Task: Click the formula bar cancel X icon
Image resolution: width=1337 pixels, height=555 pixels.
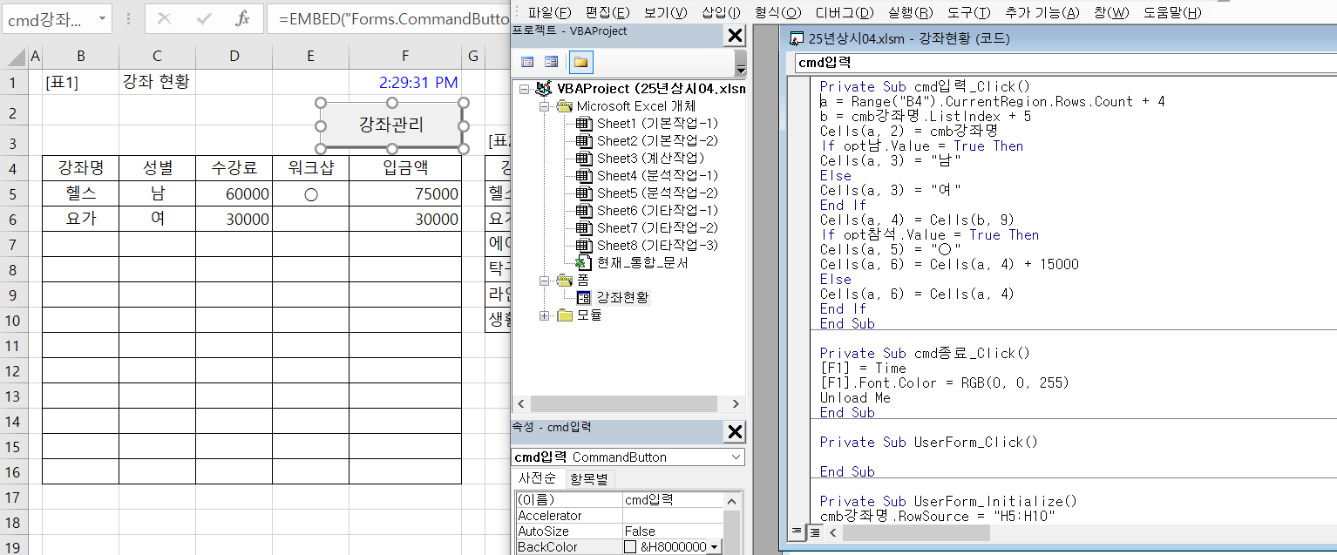Action: pos(164,18)
